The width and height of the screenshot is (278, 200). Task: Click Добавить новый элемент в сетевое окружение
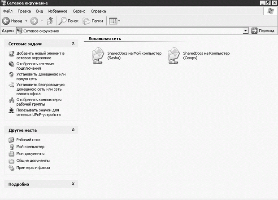[40, 56]
